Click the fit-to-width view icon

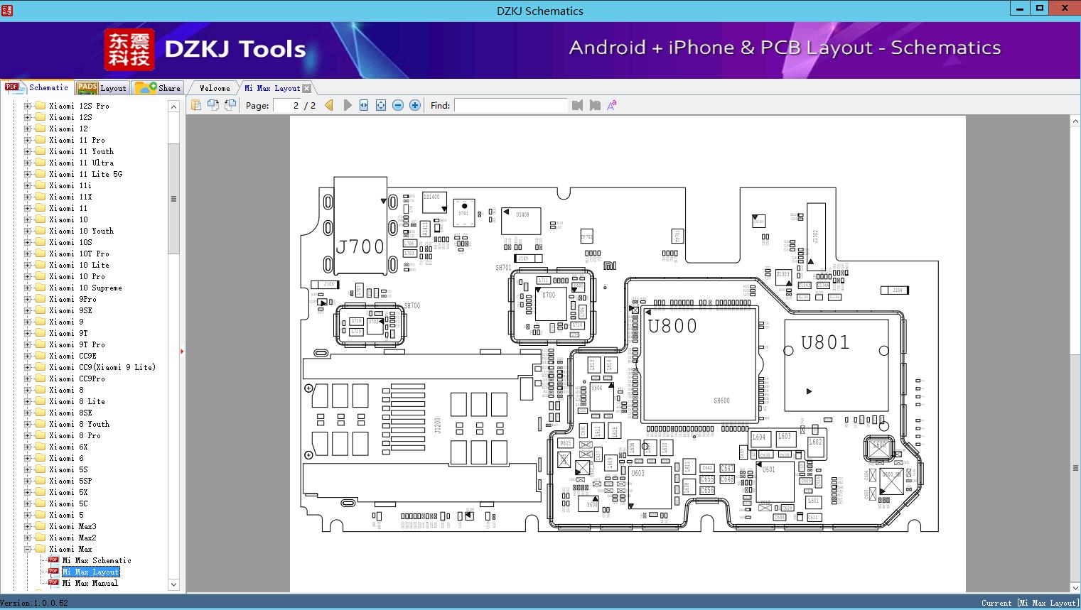pyautogui.click(x=363, y=104)
